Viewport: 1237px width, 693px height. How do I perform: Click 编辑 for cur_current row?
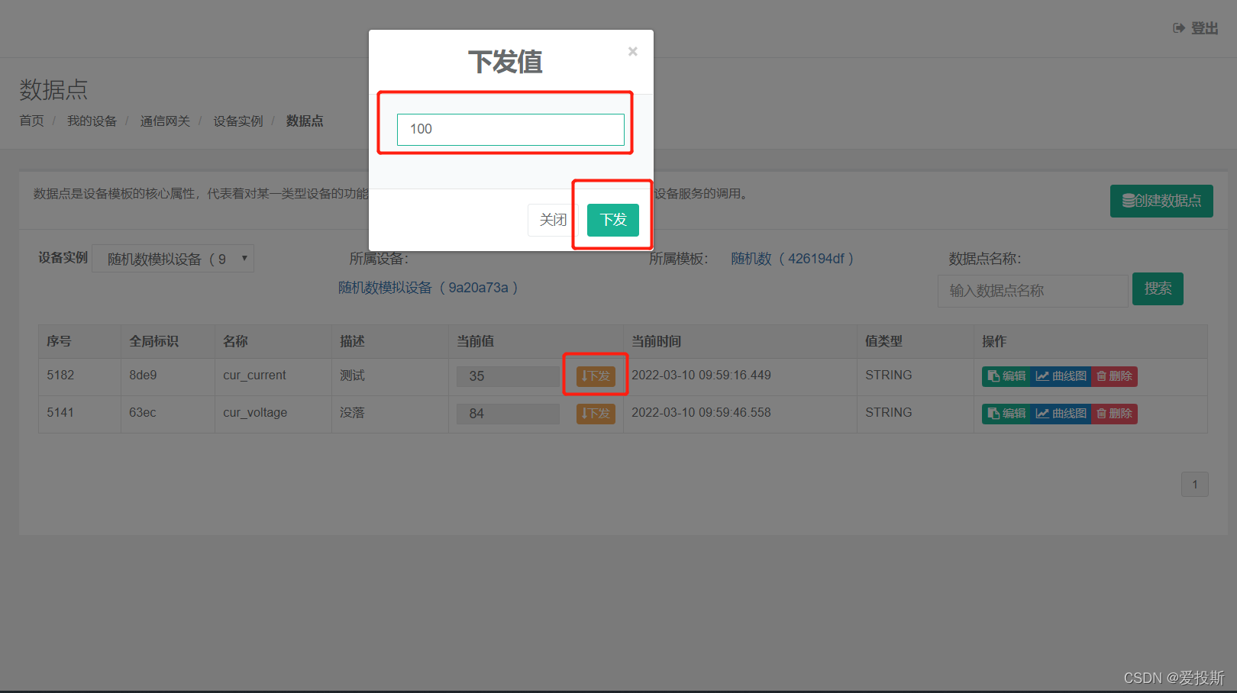click(1006, 376)
